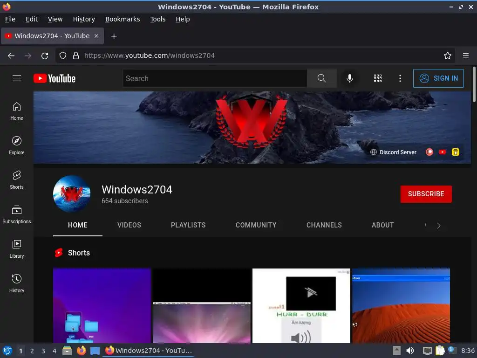Viewport: 477px width, 358px height.
Task: Open the purple folders Shorts thumbnail
Action: click(102, 306)
